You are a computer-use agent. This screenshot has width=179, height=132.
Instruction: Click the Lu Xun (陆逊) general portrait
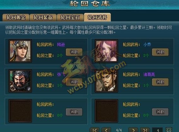pyautogui.click(x=20, y=51)
